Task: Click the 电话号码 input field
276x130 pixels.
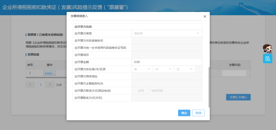Action: pos(175,91)
